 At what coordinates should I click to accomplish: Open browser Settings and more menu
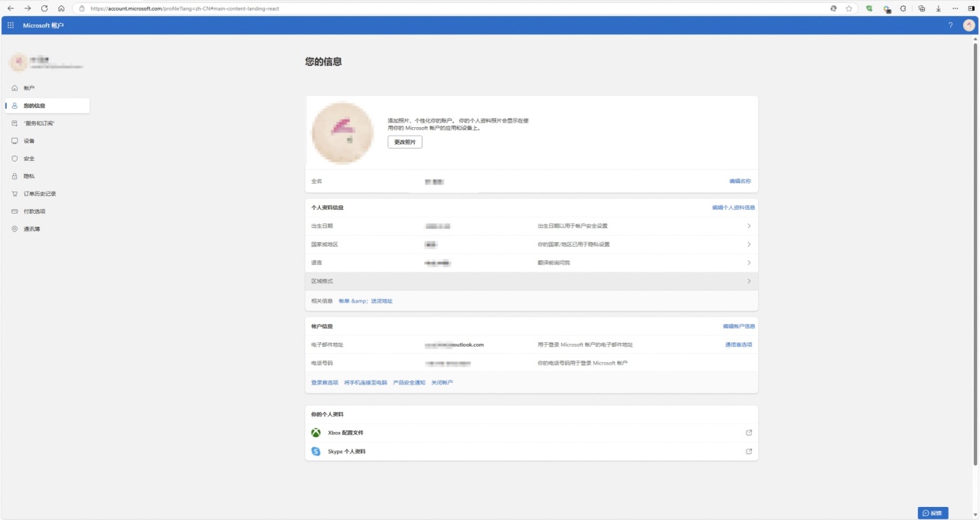(x=955, y=8)
